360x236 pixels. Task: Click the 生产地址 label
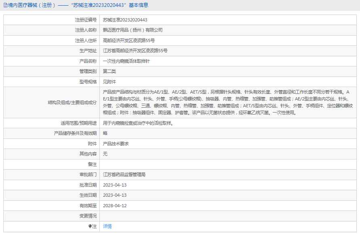click(x=88, y=51)
